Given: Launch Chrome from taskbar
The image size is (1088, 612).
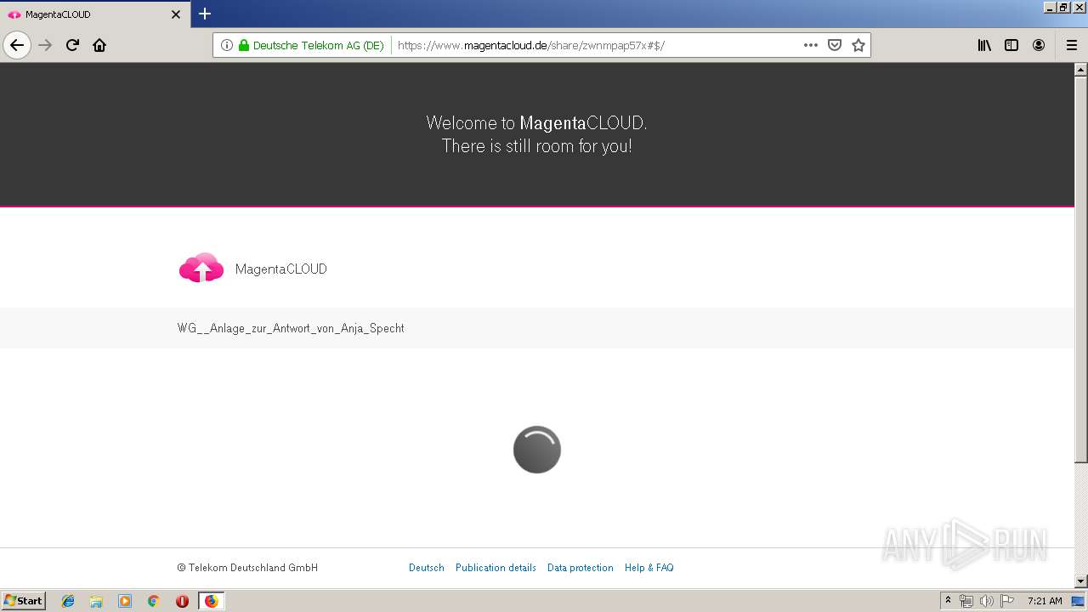Looking at the screenshot, I should point(154,601).
